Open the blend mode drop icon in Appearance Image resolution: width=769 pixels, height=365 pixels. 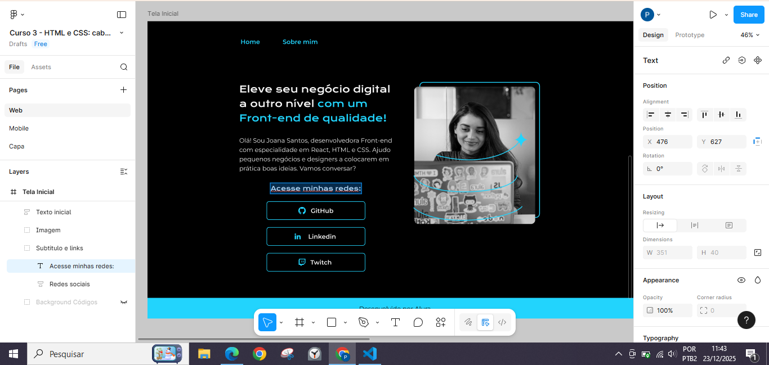tap(758, 280)
